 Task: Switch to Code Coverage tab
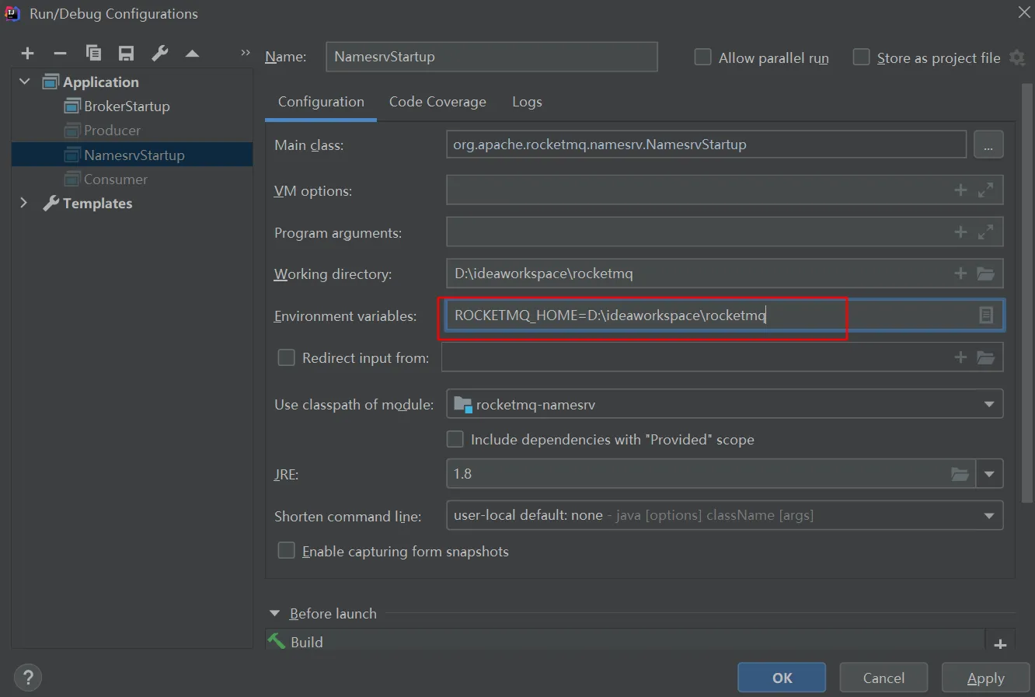coord(437,102)
